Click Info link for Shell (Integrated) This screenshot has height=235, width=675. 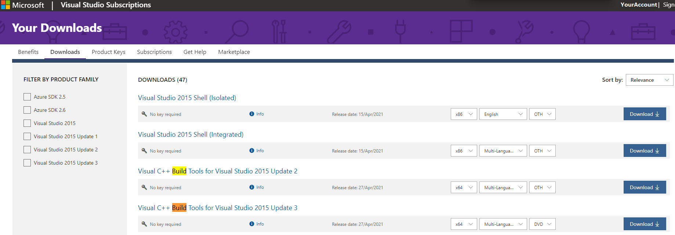click(x=260, y=151)
